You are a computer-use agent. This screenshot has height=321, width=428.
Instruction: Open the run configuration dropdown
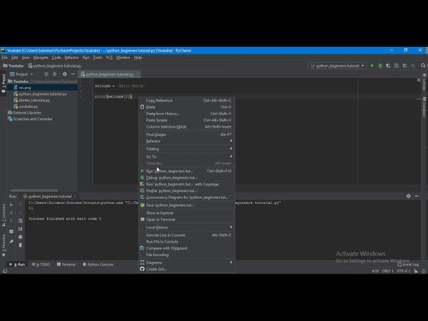coord(337,66)
